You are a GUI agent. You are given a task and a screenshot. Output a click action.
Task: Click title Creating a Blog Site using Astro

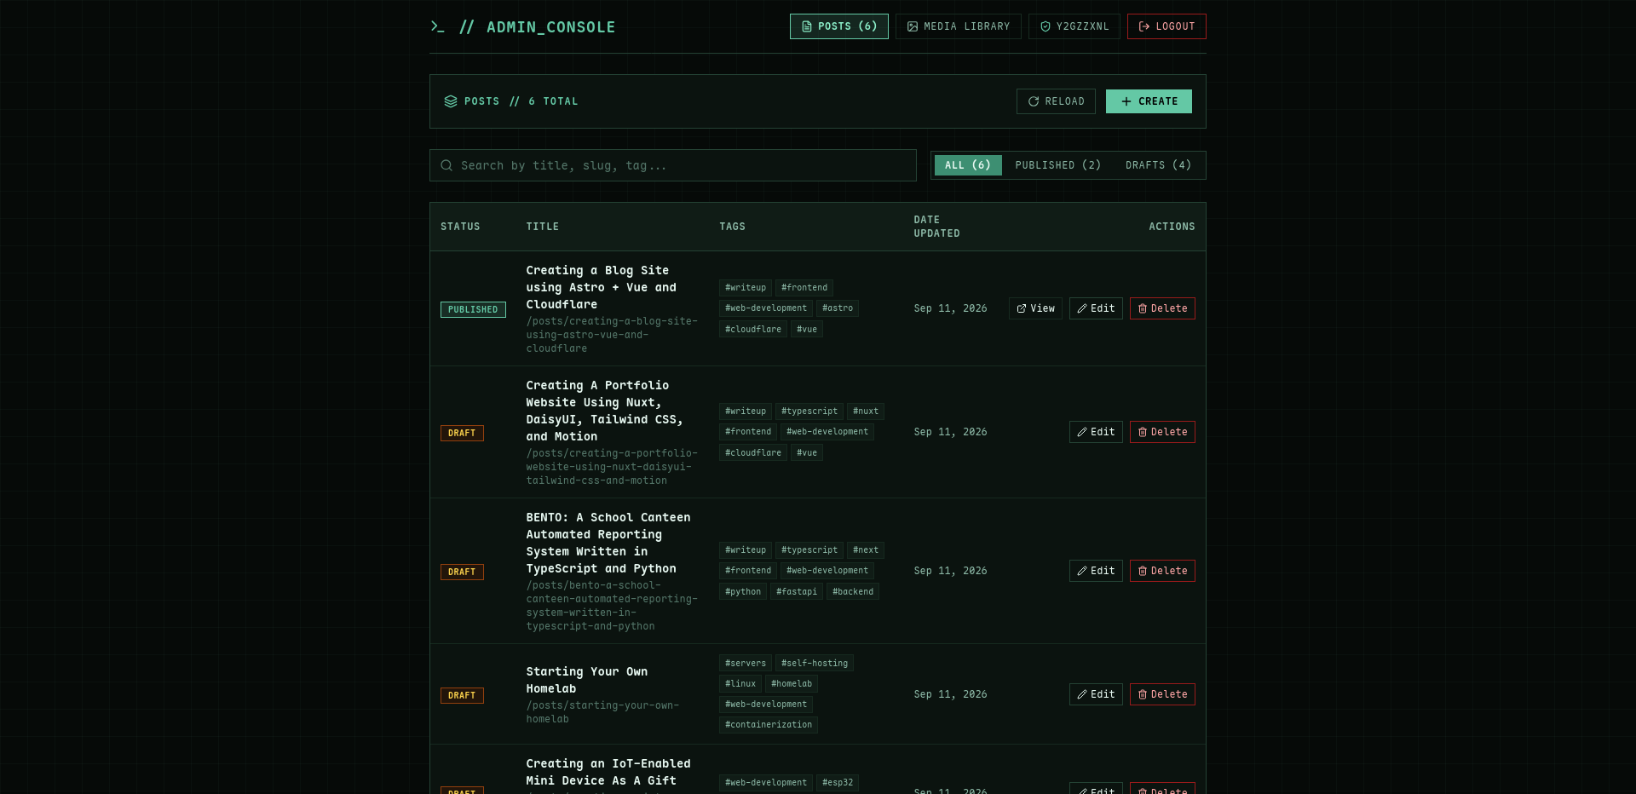pos(602,287)
